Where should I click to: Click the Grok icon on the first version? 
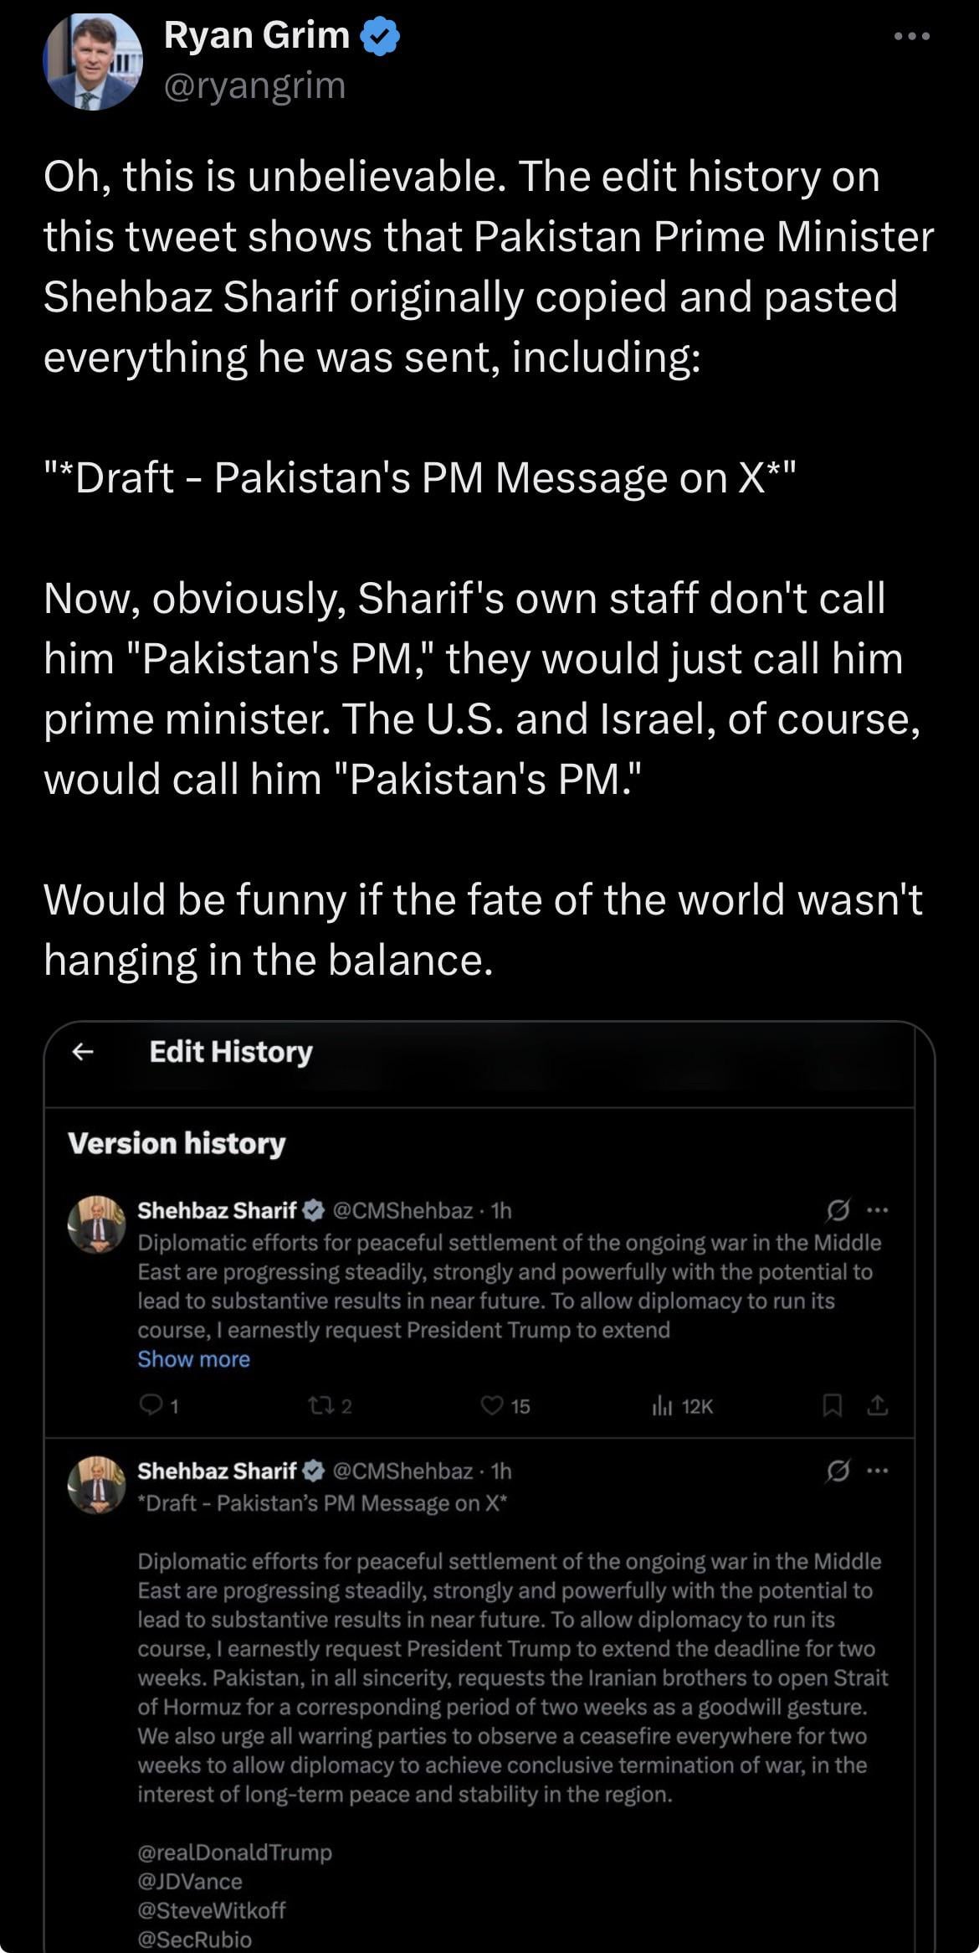tap(838, 1210)
